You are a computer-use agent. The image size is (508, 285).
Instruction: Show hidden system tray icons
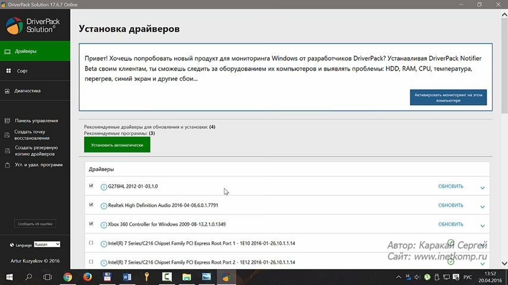399,277
